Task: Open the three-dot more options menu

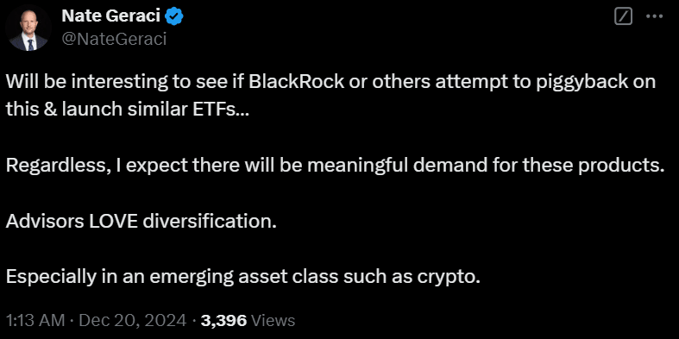Action: click(654, 16)
